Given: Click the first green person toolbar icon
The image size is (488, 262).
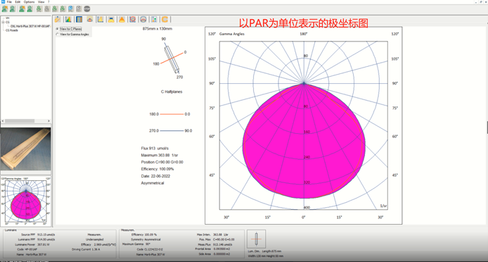Looking at the screenshot, I should click(5, 8).
